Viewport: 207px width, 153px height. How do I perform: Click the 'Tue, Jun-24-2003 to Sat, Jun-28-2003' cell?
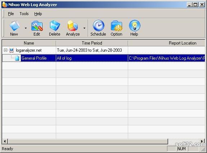pyautogui.click(x=92, y=50)
